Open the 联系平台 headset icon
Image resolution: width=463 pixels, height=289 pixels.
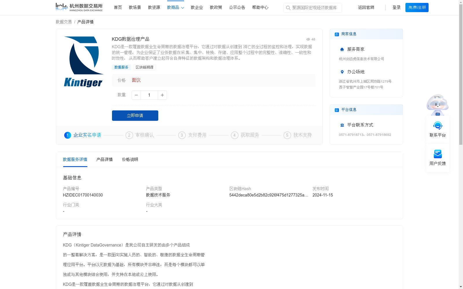click(438, 126)
